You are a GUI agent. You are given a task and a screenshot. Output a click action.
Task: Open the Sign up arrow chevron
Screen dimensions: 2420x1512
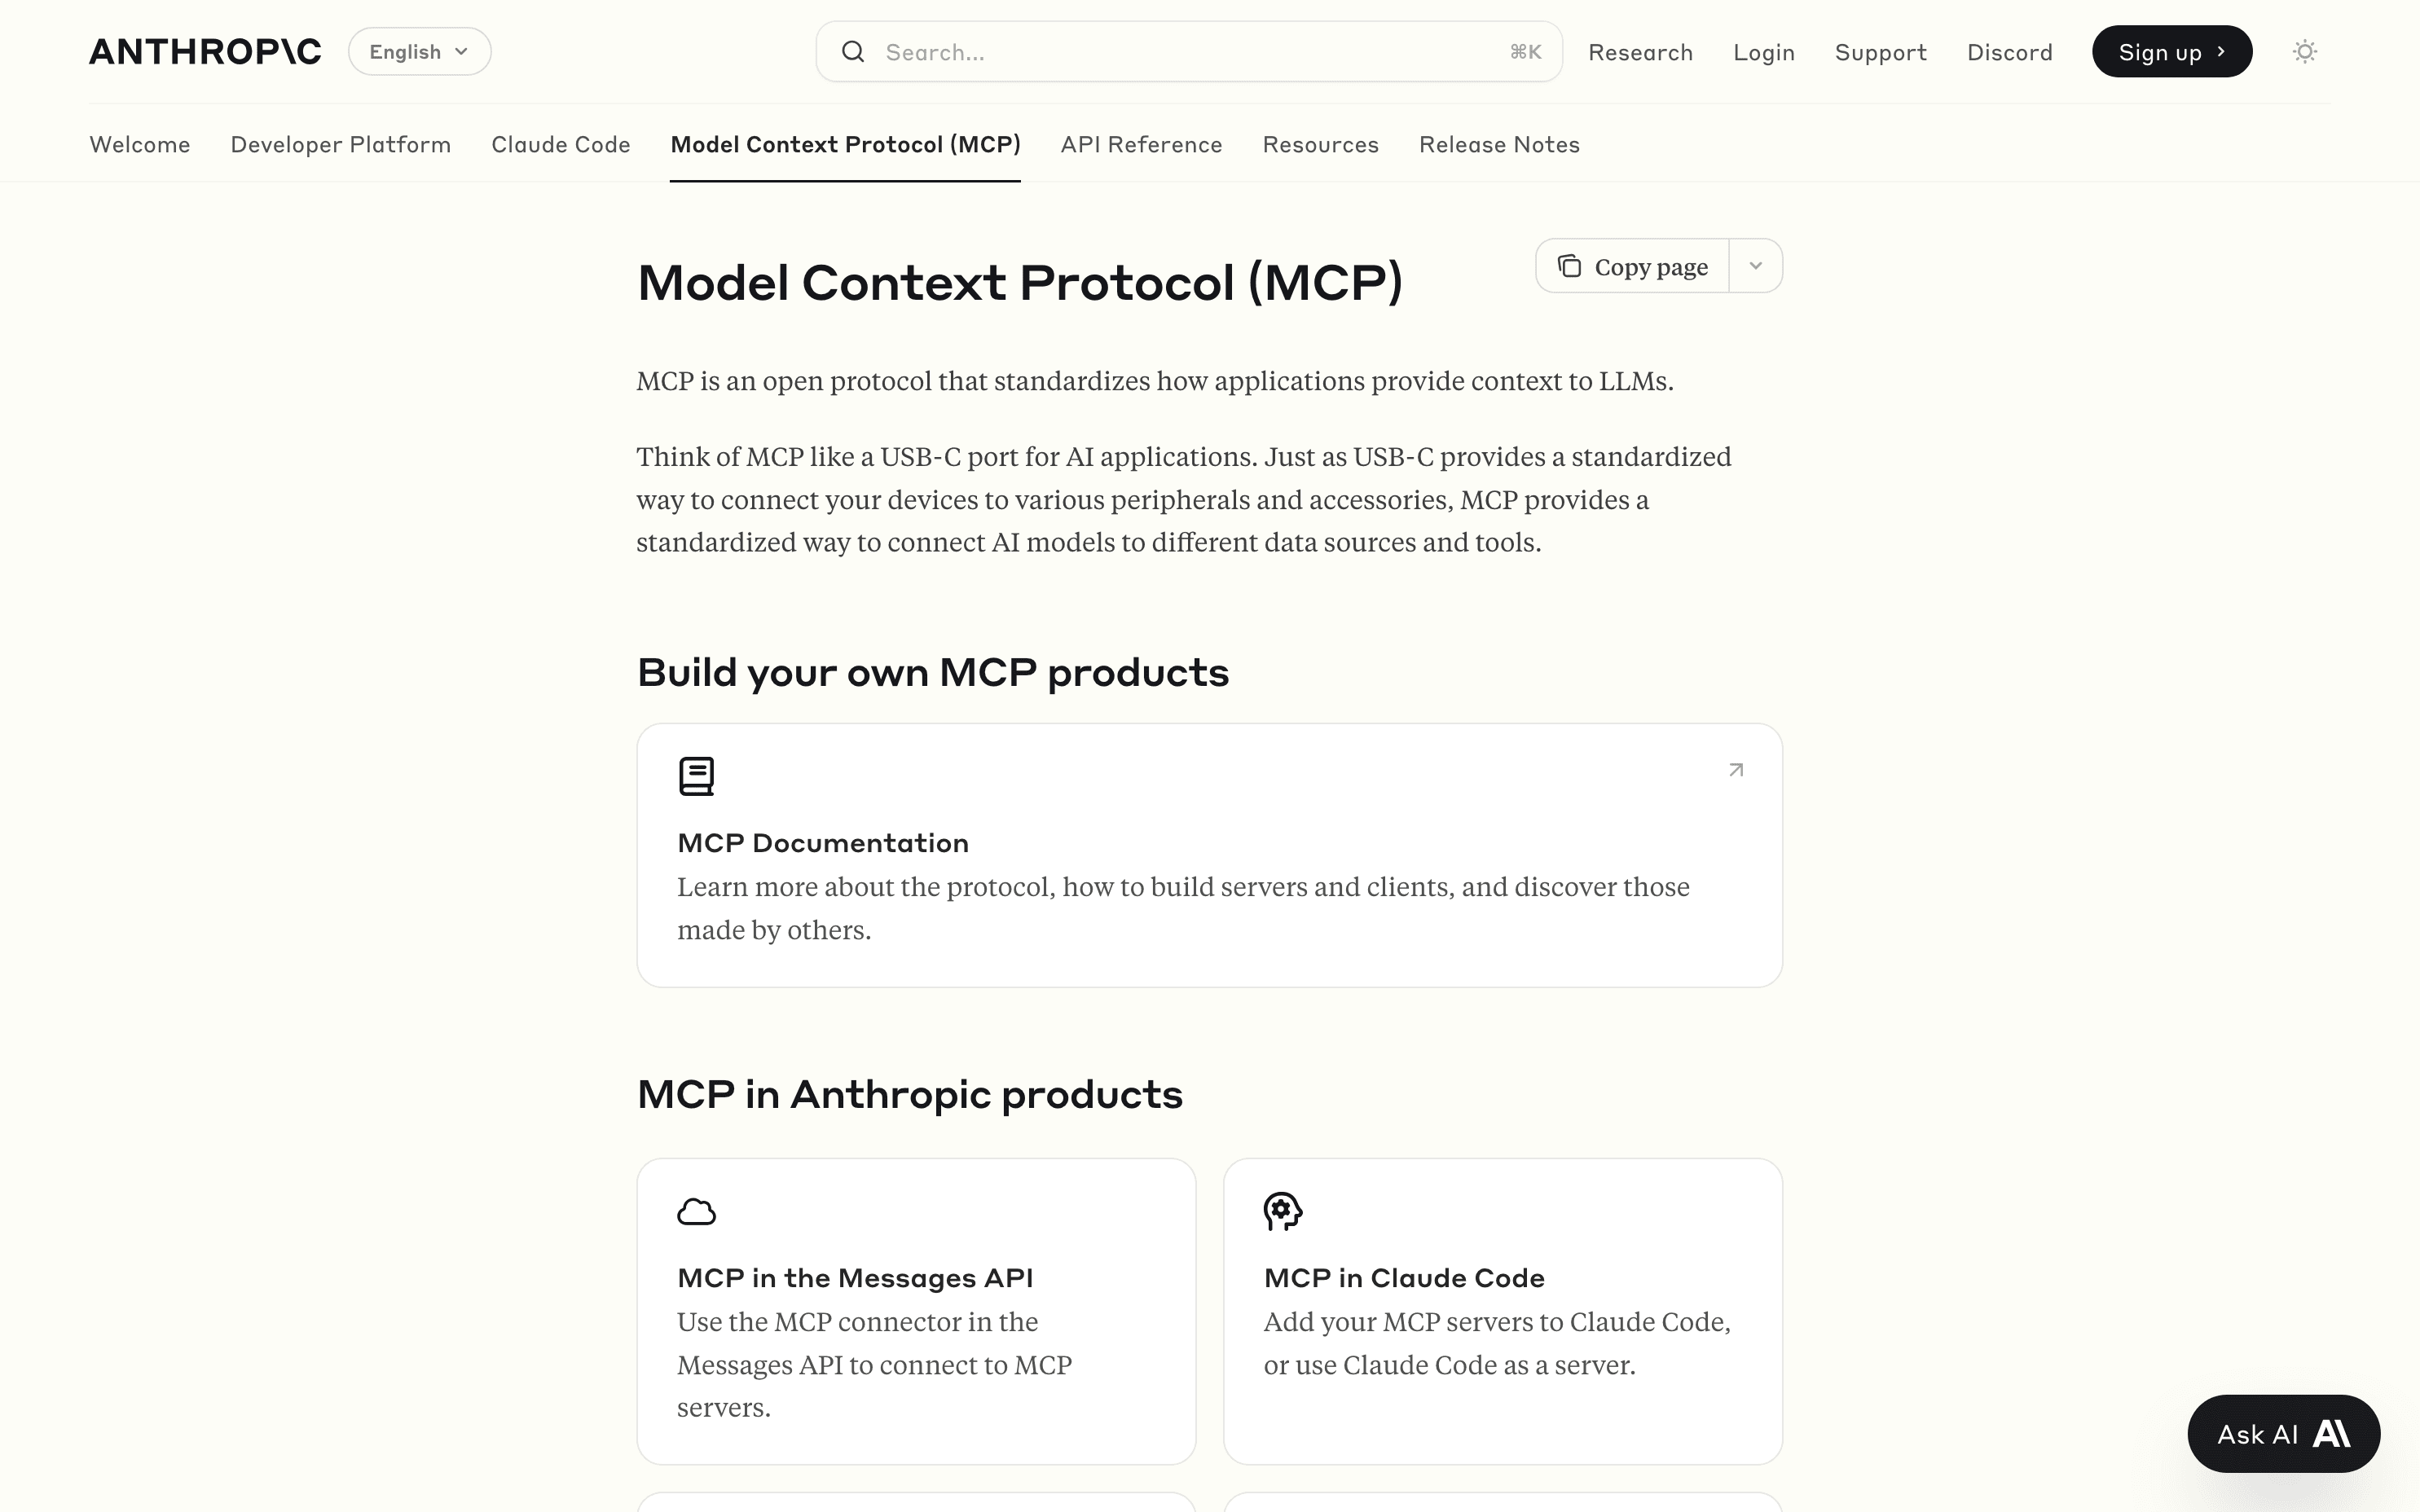coord(2222,51)
